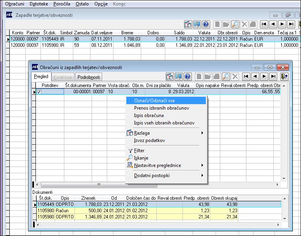Click the help icon in outer window toolbar
This screenshot has width=301, height=236.
coord(206,25)
